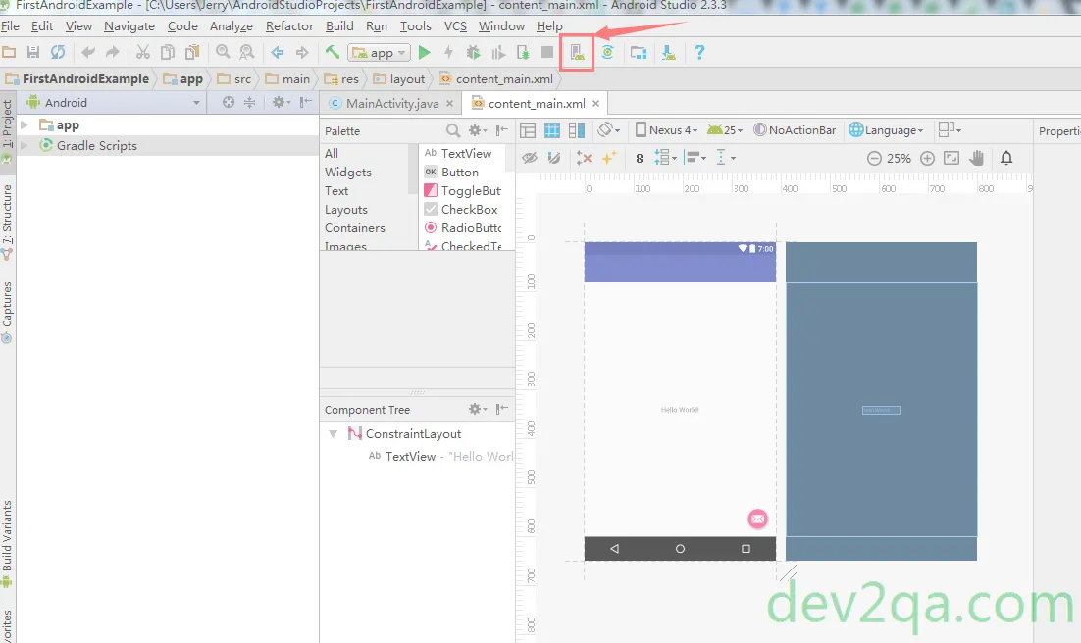Click Clear All Constraints icon
Image resolution: width=1081 pixels, height=643 pixels.
(584, 158)
